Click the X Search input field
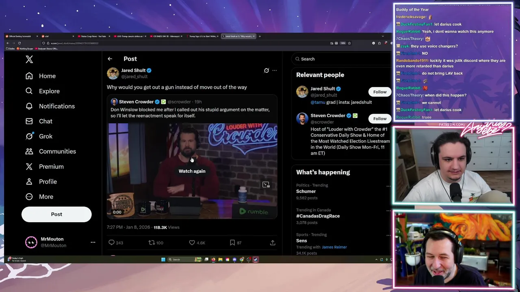This screenshot has height=292, width=520. 341,59
